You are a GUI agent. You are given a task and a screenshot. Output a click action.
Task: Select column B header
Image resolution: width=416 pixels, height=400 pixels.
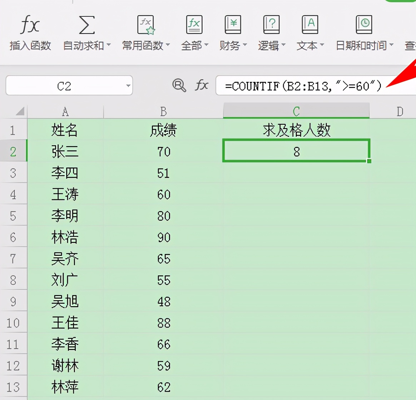click(163, 111)
